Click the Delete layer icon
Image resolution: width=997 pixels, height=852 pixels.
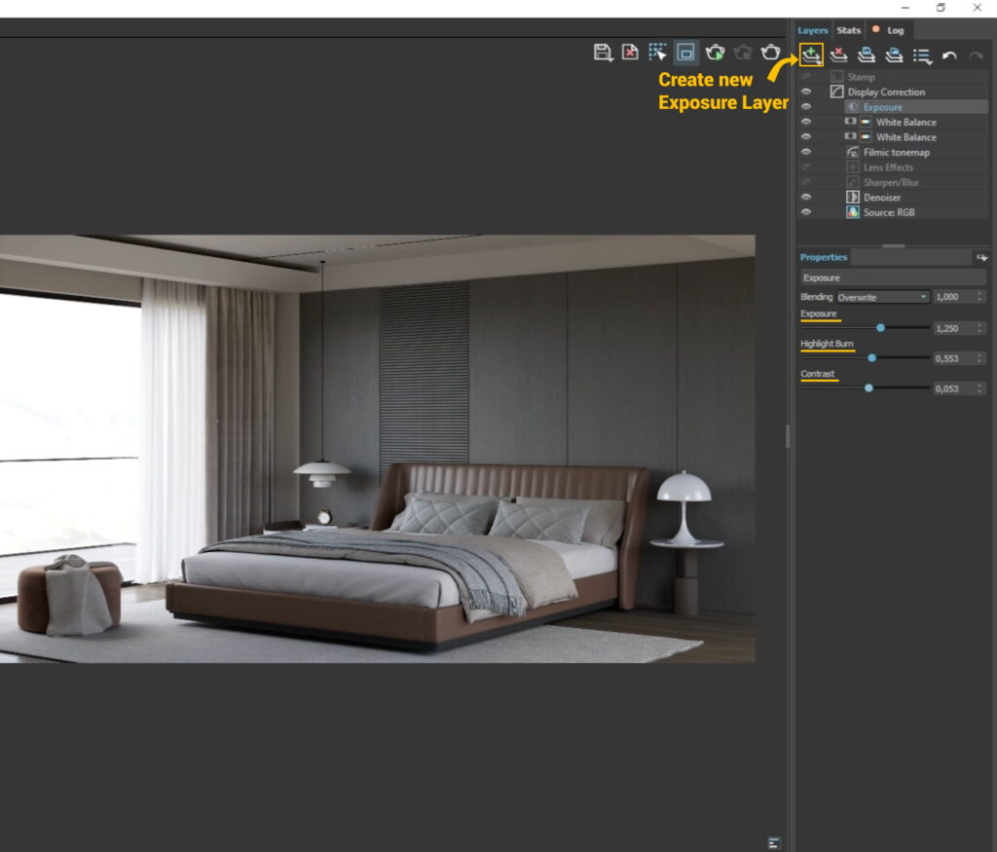839,56
